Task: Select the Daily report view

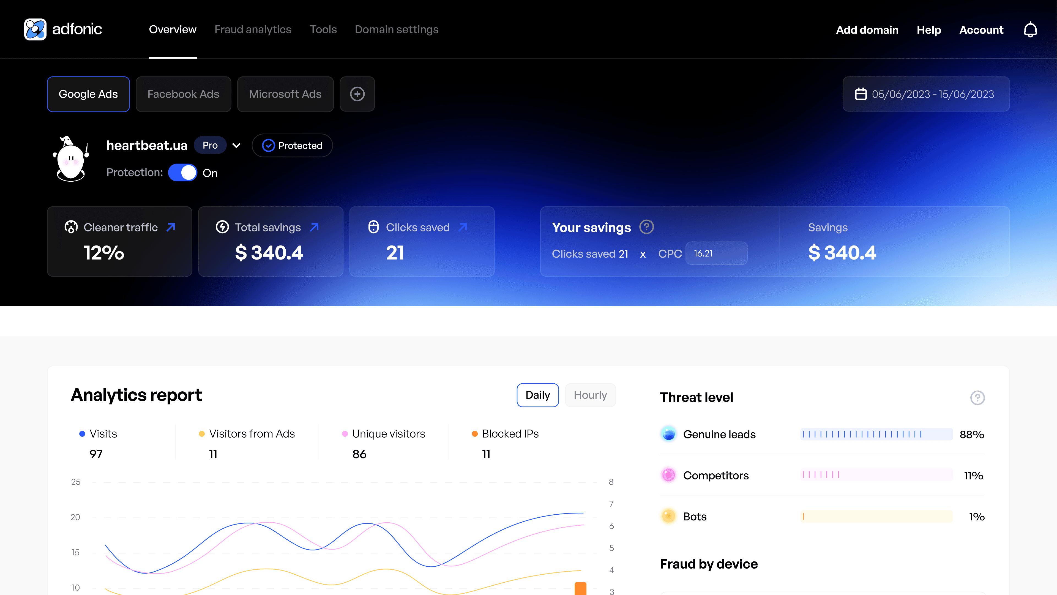Action: coord(537,395)
